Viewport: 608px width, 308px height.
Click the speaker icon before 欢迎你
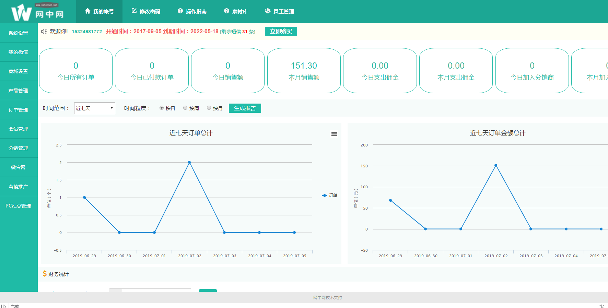point(44,32)
